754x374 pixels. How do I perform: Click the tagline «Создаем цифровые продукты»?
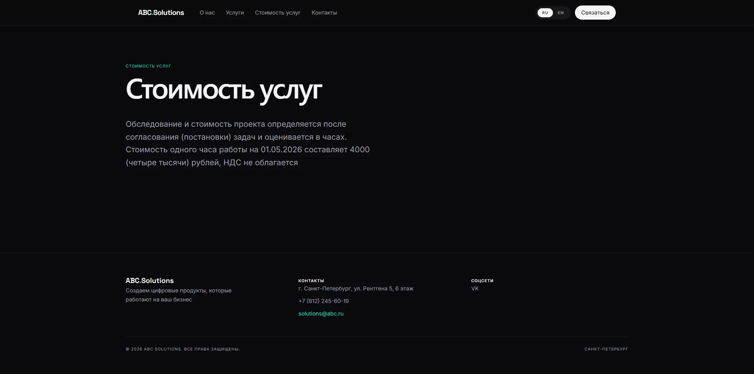pos(166,290)
